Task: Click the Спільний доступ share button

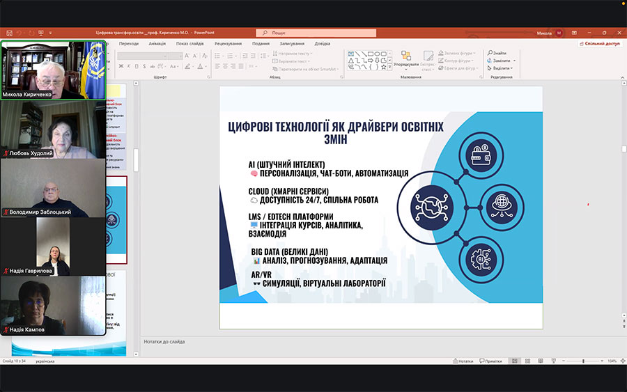Action: pos(600,43)
